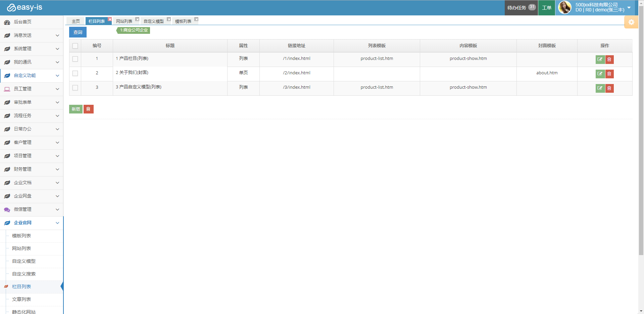Expand the 消息发送 menu chevron
This screenshot has width=644, height=314.
[57, 35]
